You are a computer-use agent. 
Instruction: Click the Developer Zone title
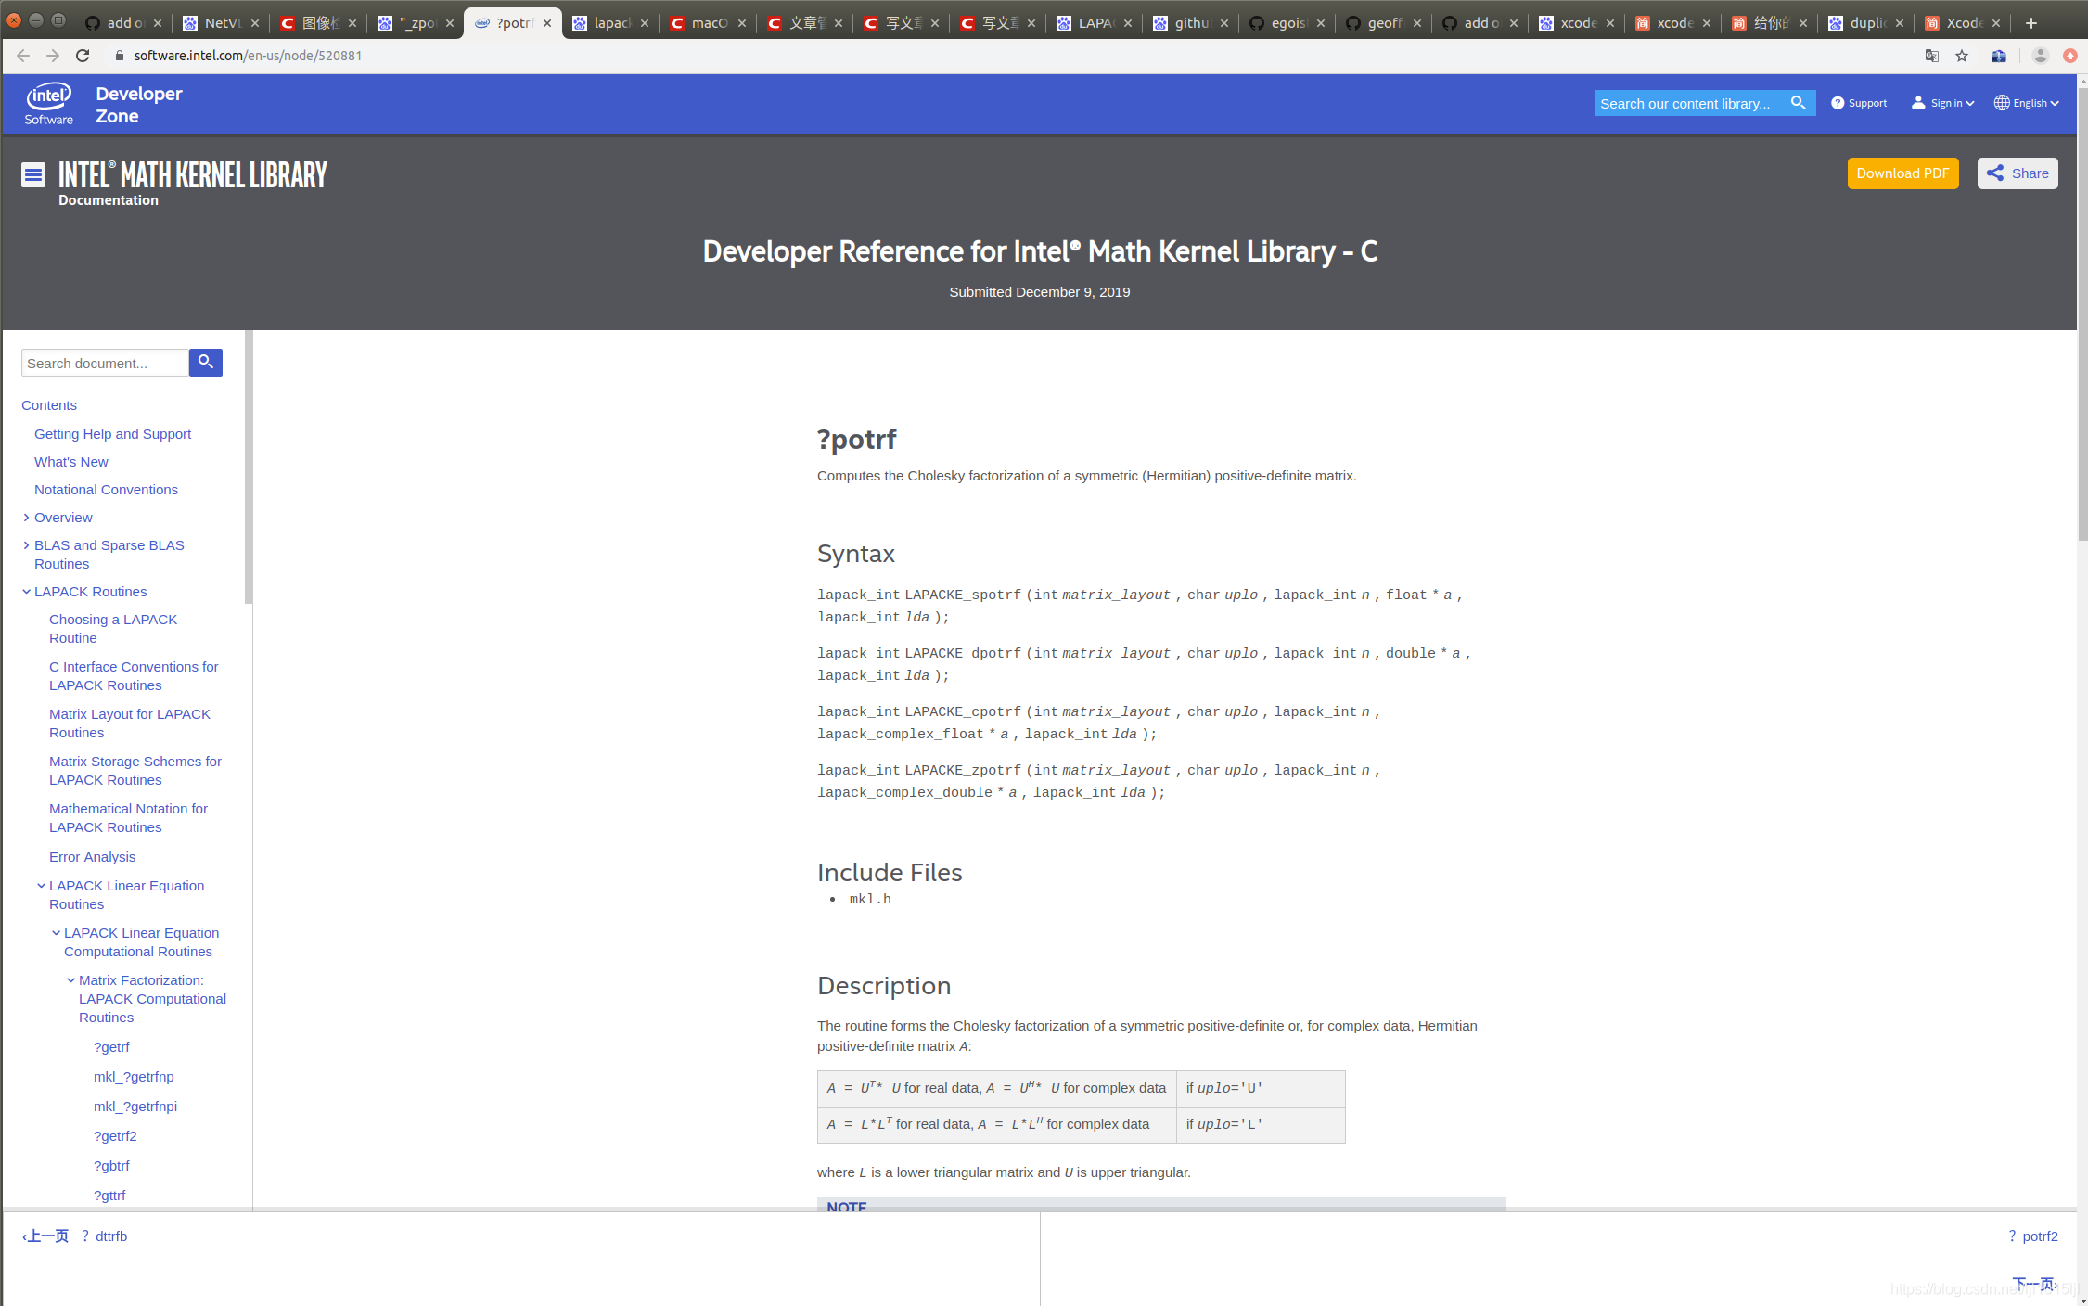pyautogui.click(x=139, y=105)
